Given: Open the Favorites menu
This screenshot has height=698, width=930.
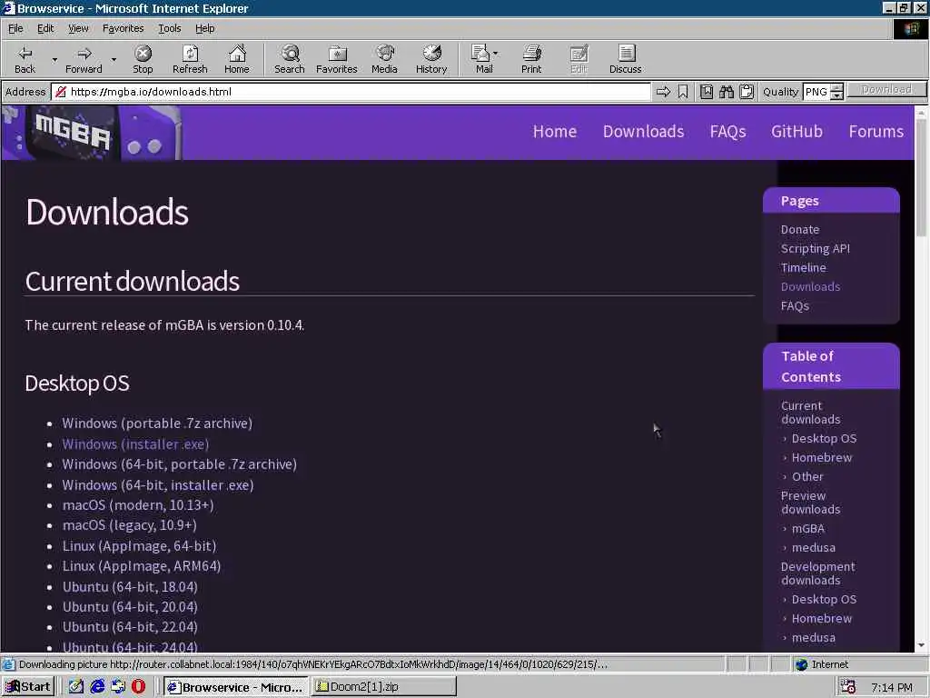Looking at the screenshot, I should (x=123, y=28).
